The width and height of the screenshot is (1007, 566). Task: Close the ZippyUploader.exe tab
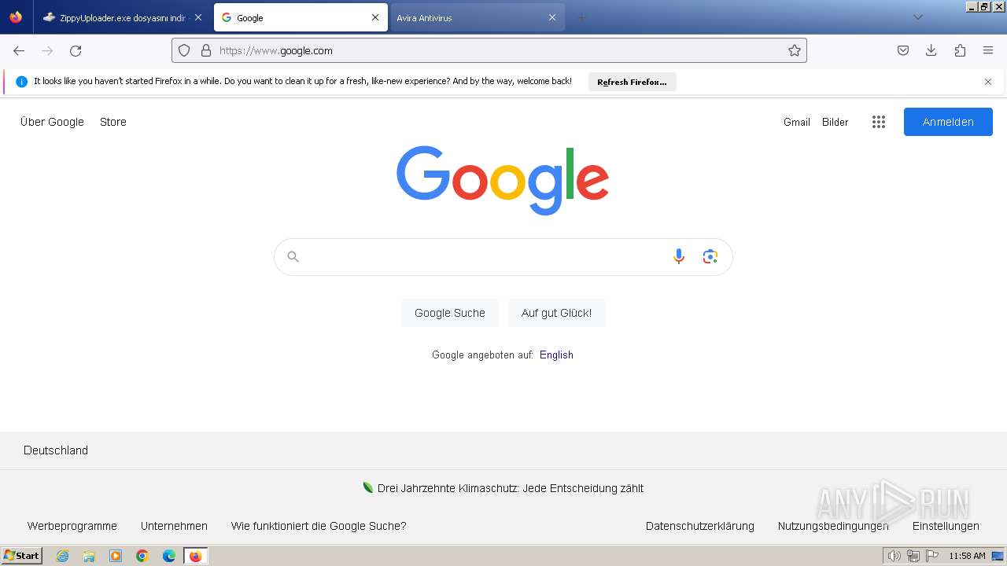coord(198,17)
